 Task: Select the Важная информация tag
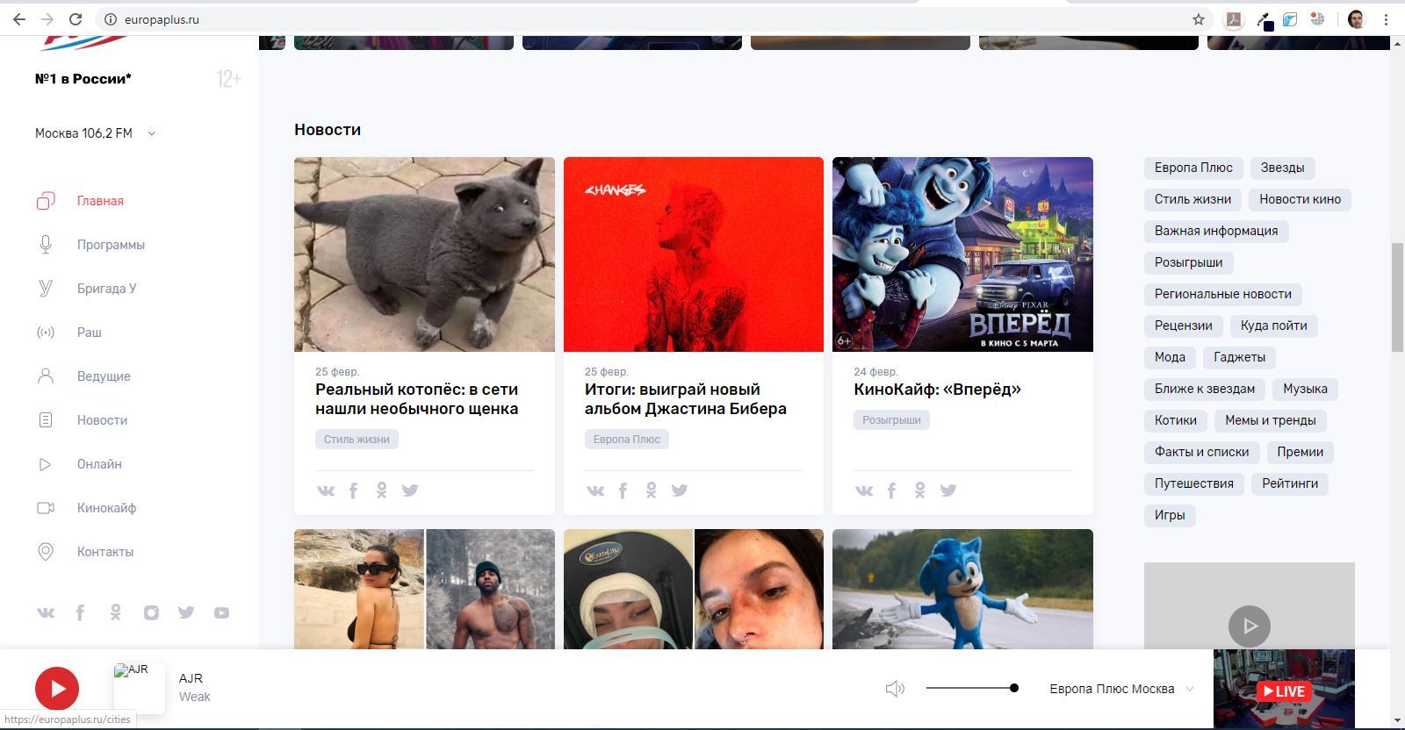(x=1216, y=231)
